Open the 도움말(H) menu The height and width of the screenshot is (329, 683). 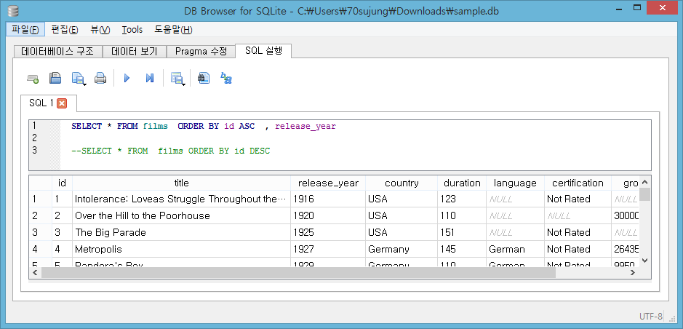click(x=173, y=30)
